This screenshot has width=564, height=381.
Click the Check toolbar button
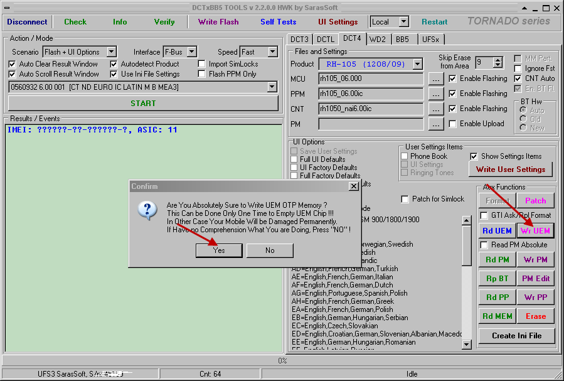coord(75,21)
